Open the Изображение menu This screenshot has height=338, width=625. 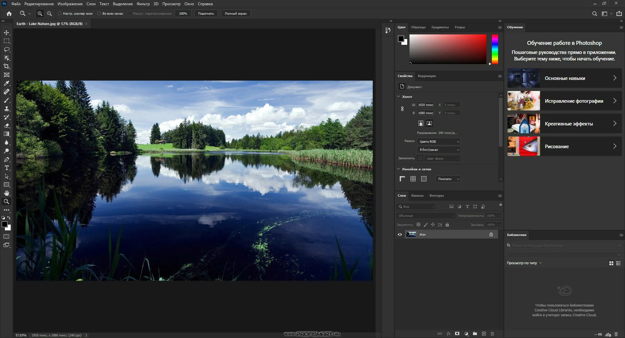point(70,4)
